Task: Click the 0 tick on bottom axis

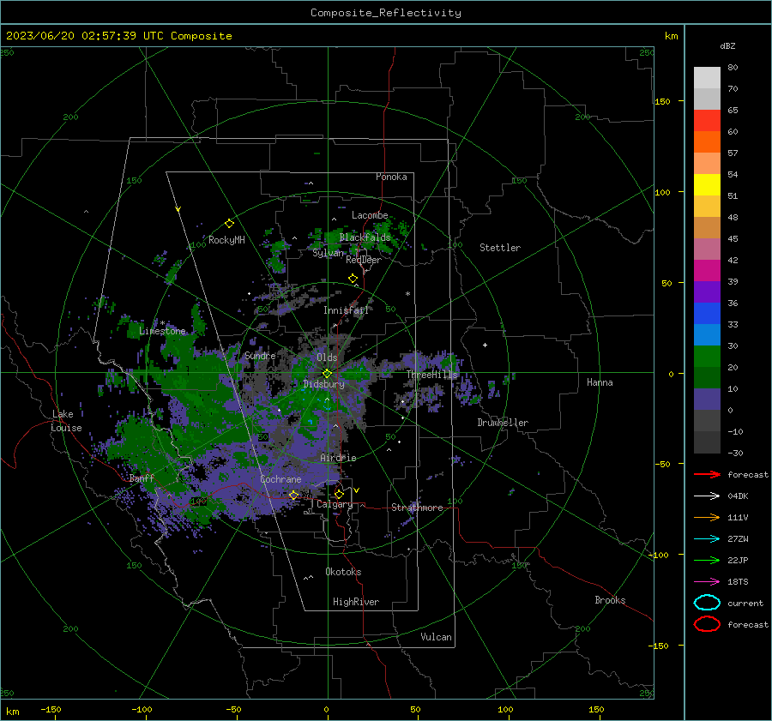Action: [x=326, y=709]
